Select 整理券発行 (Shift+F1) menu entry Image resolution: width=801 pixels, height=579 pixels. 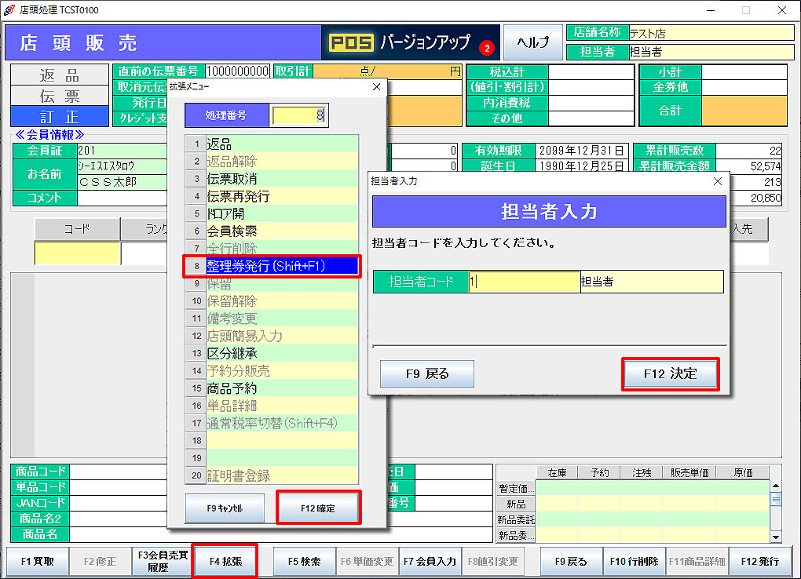click(280, 266)
